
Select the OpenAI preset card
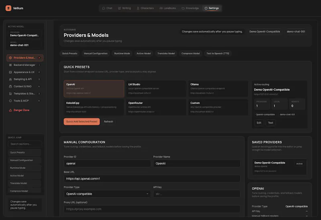point(94,88)
